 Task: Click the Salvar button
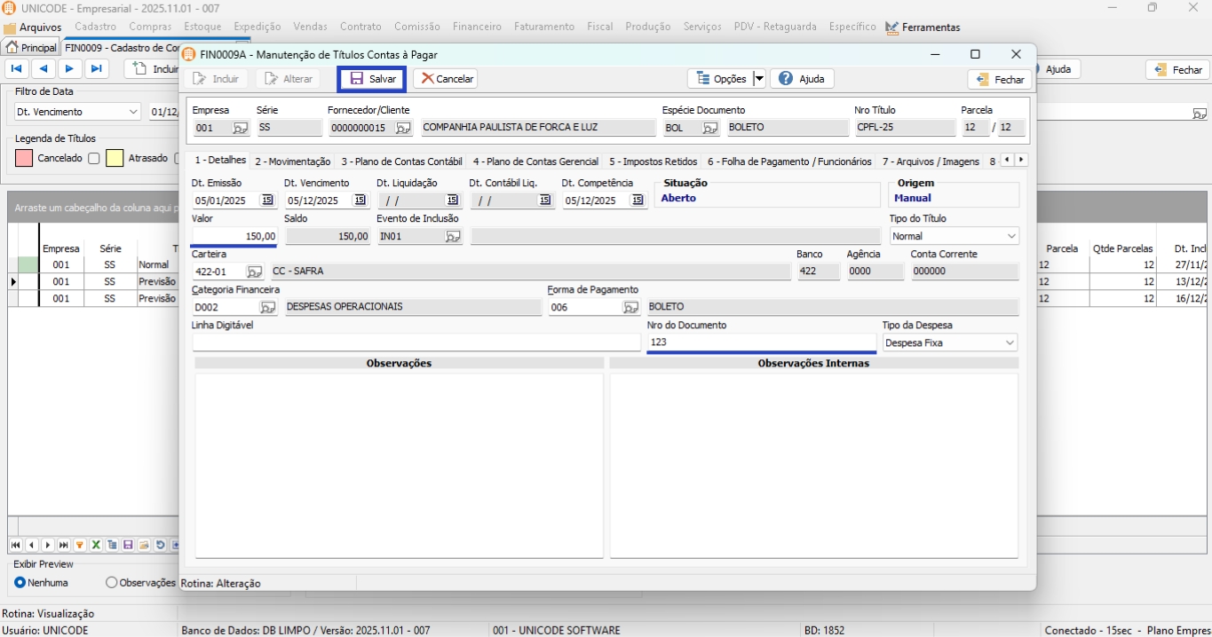coord(372,79)
